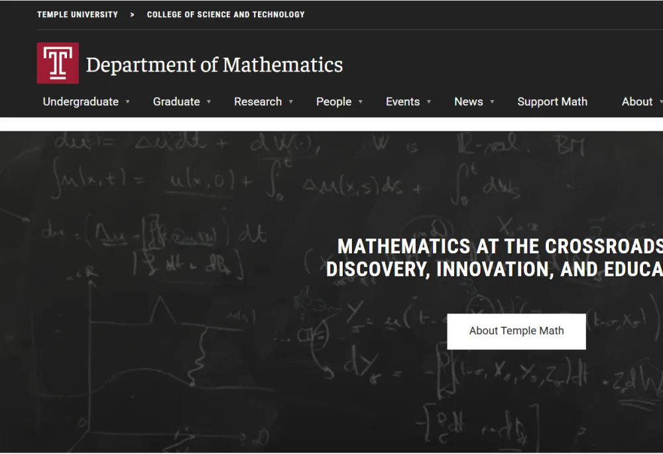The width and height of the screenshot is (663, 454).
Task: Select People in the navigation bar
Action: pos(333,101)
